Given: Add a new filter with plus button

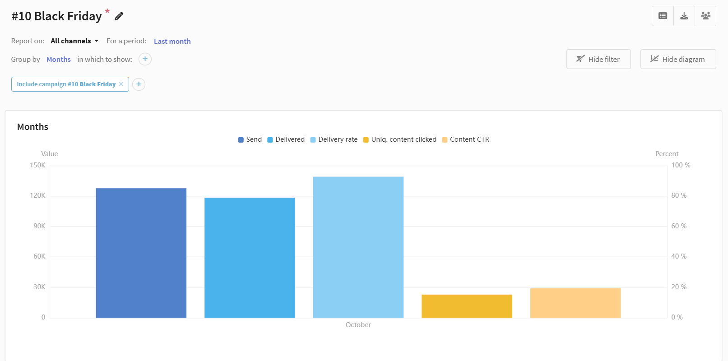Looking at the screenshot, I should 139,84.
